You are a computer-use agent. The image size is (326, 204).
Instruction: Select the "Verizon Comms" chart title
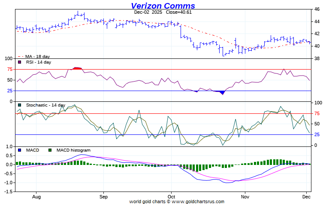pos(163,6)
